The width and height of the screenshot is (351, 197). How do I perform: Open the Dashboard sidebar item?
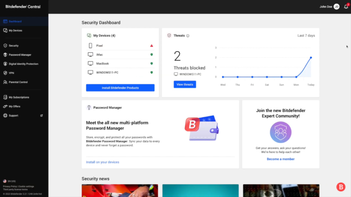[x=24, y=21]
